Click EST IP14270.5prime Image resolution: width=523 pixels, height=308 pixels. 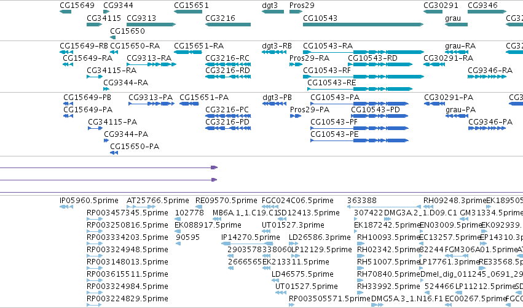(x=247, y=244)
